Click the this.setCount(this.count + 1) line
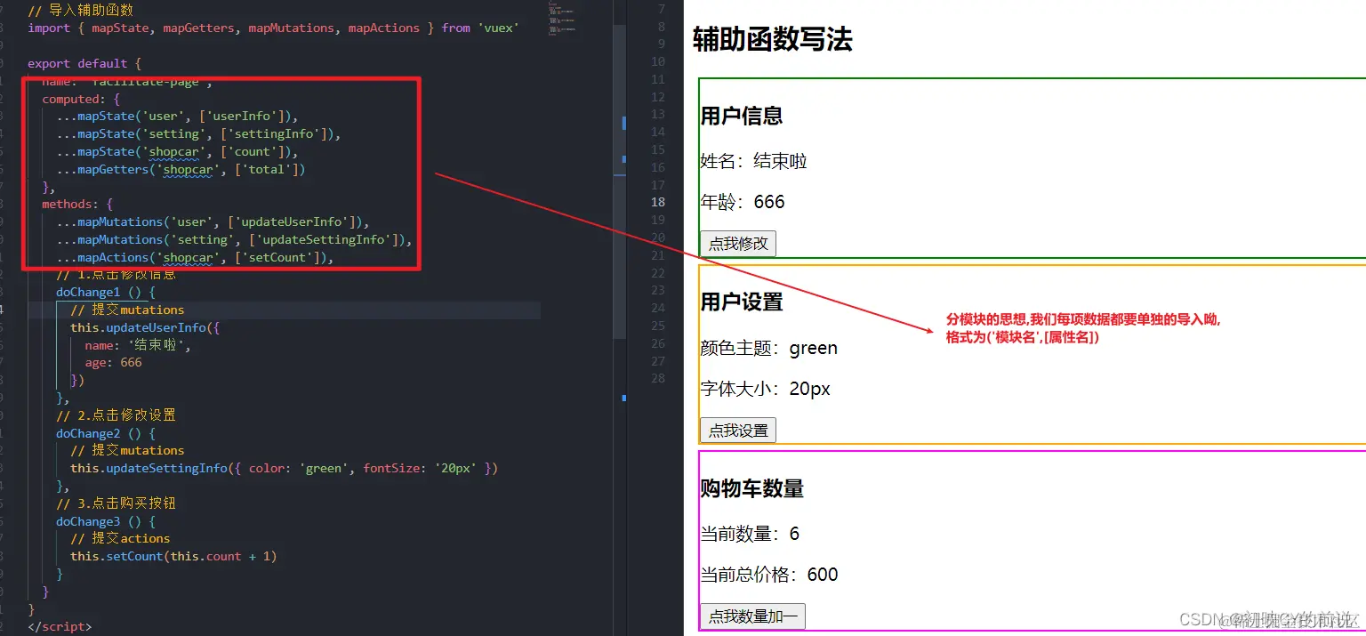This screenshot has width=1366, height=636. (x=173, y=557)
